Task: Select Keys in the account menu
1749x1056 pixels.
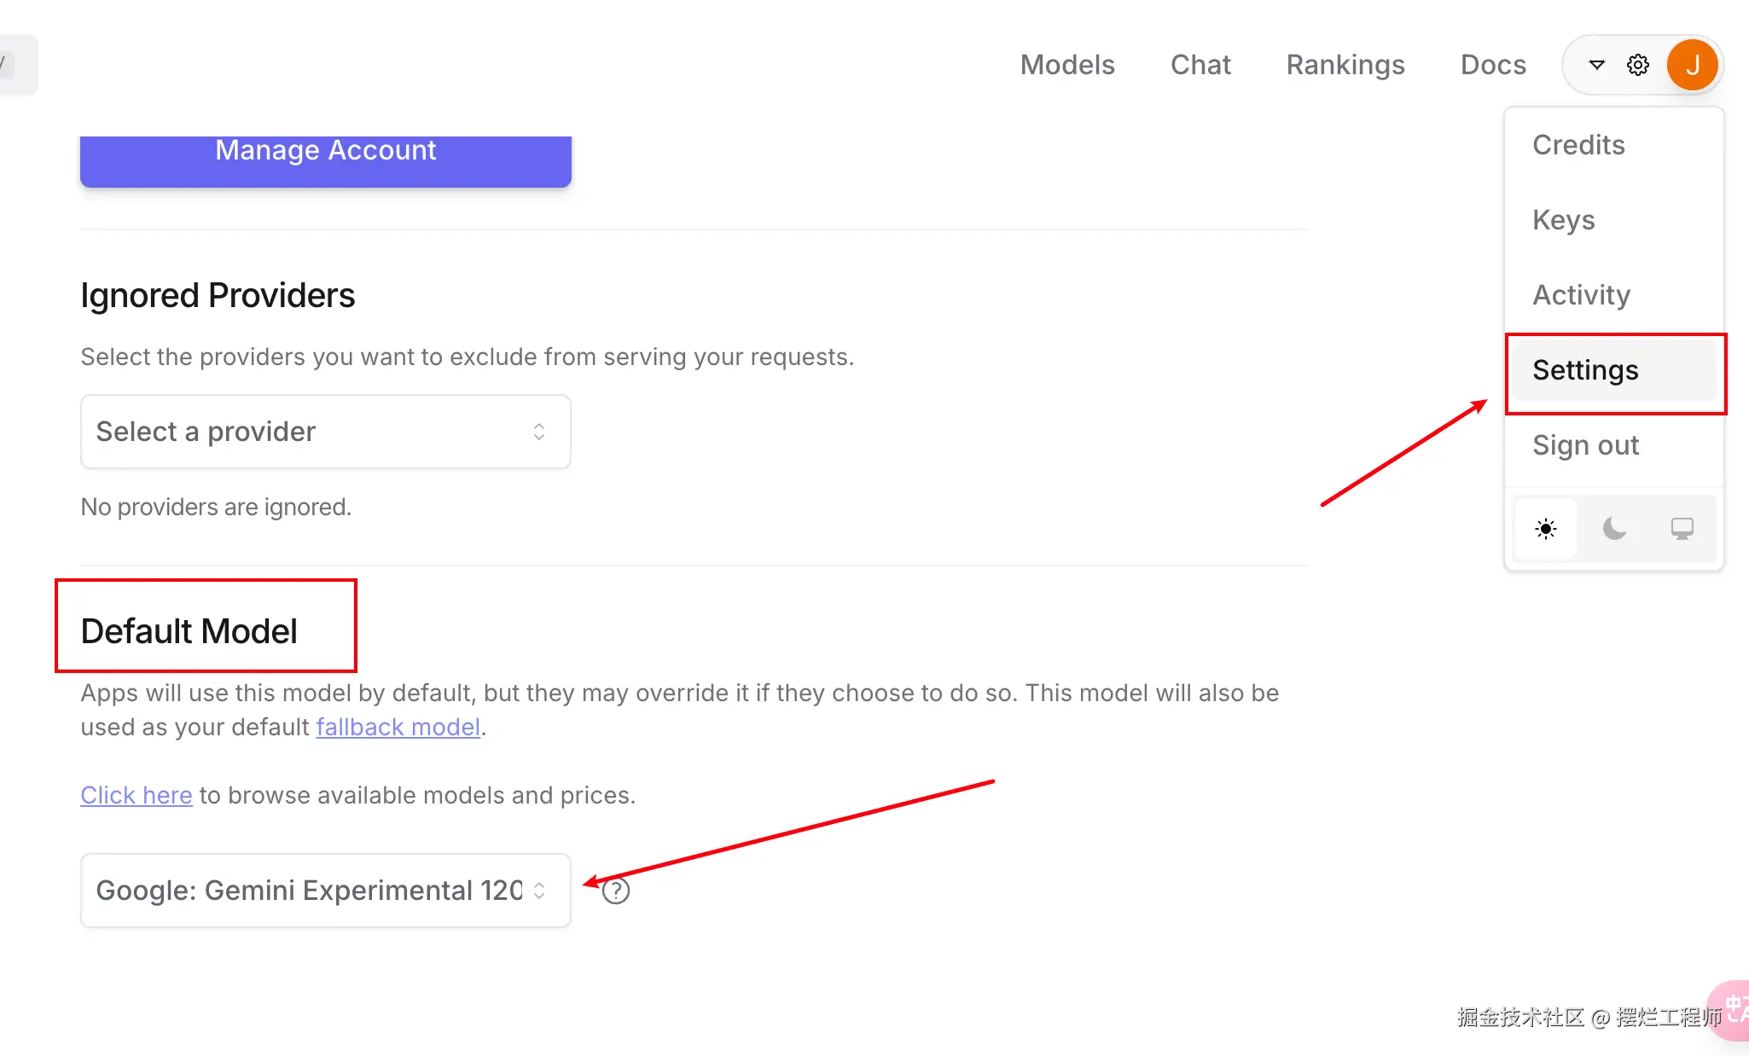Action: point(1563,220)
